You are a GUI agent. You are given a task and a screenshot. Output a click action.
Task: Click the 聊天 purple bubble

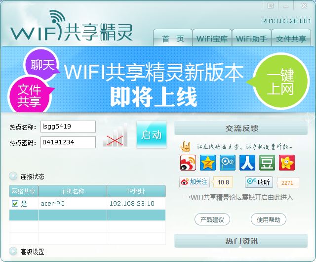pos(41,64)
